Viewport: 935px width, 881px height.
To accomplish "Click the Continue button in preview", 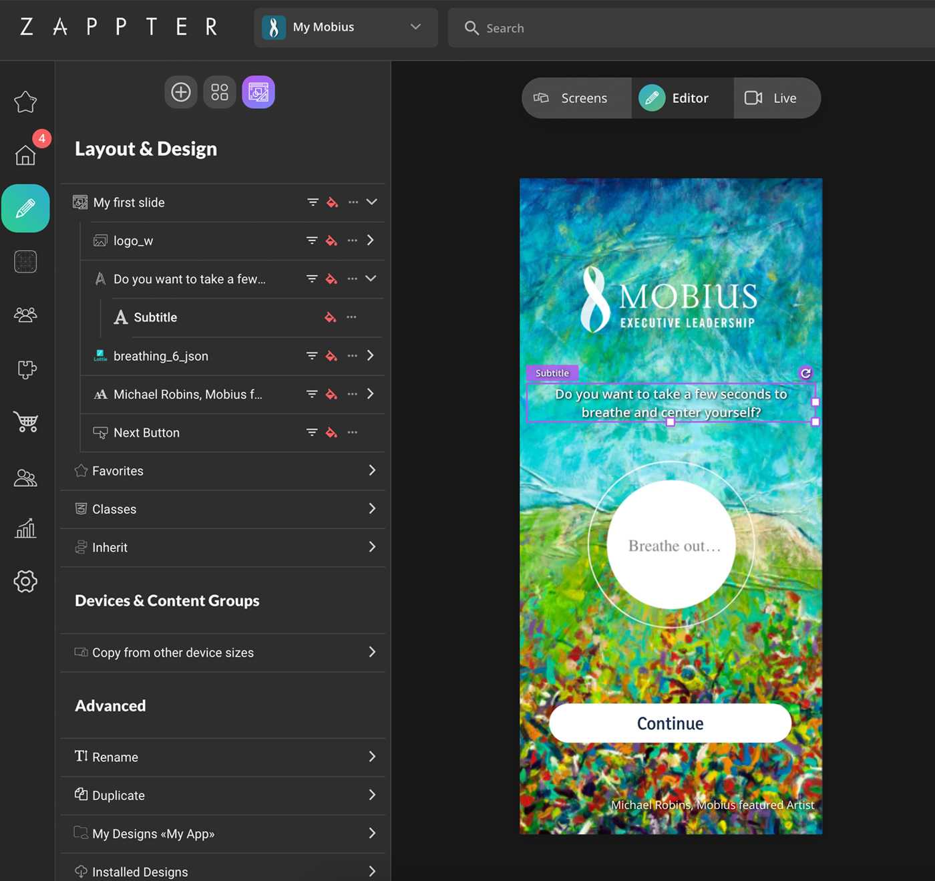I will pos(671,723).
